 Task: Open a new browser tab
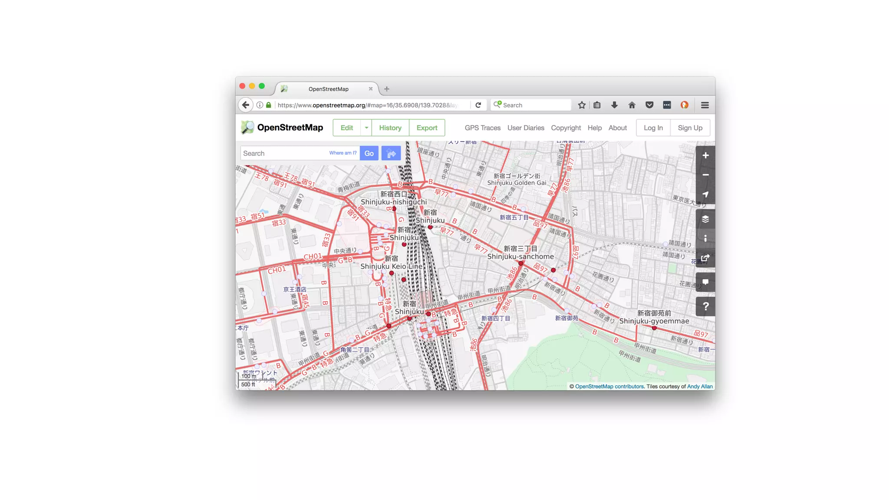(387, 89)
